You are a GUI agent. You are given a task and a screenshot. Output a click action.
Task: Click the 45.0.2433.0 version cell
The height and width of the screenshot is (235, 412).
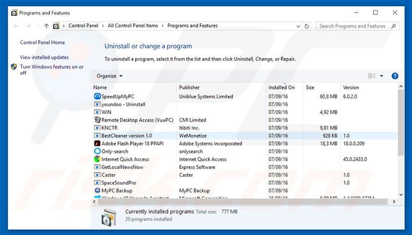point(355,159)
